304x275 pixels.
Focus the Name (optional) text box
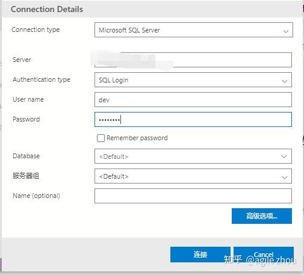coord(193,196)
